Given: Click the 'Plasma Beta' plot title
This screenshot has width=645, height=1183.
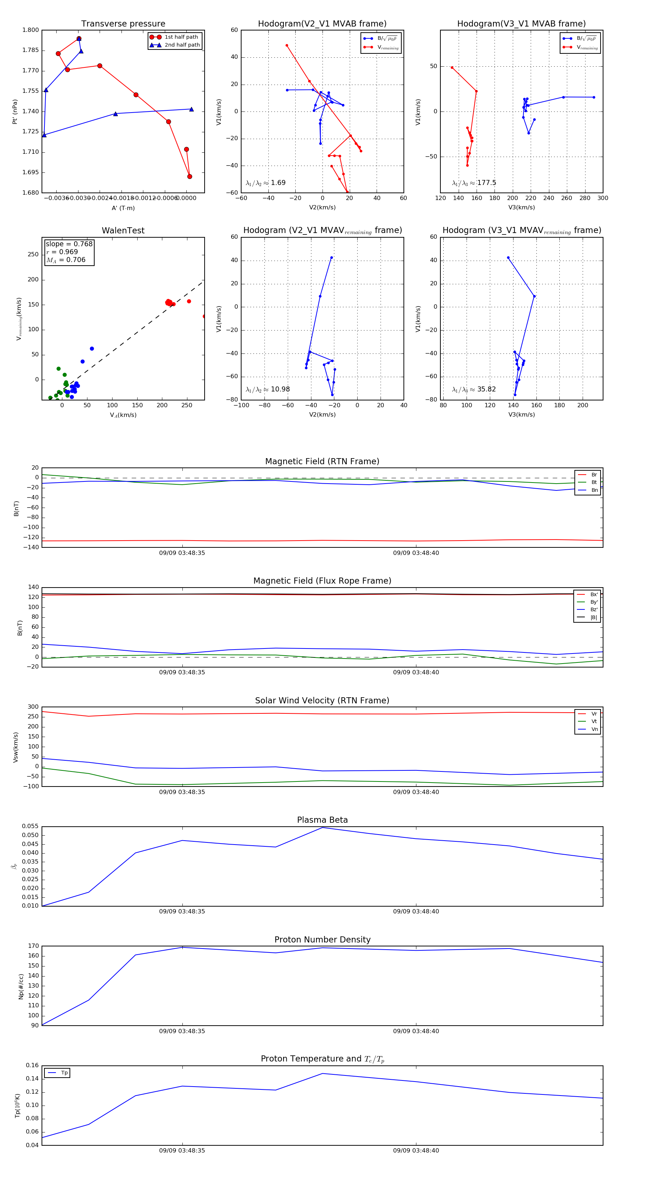Looking at the screenshot, I should pyautogui.click(x=322, y=820).
